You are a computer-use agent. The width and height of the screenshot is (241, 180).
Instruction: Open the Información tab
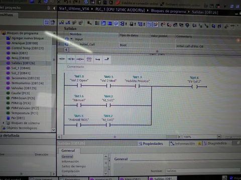pyautogui.click(x=185, y=143)
